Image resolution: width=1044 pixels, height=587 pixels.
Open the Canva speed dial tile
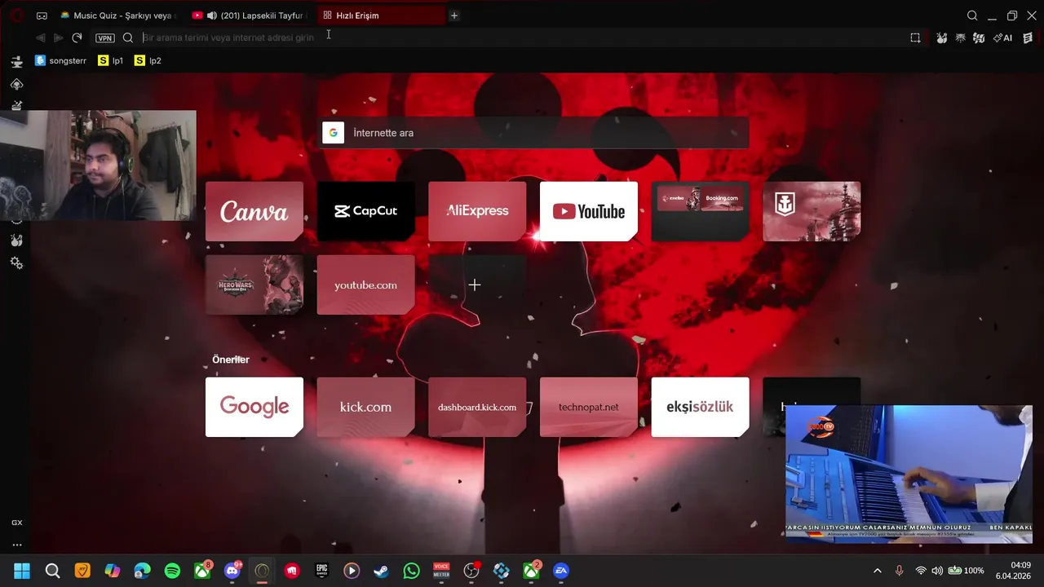pos(254,211)
